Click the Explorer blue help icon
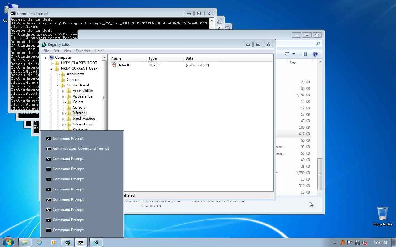Image resolution: width=396 pixels, height=247 pixels. pos(315,54)
